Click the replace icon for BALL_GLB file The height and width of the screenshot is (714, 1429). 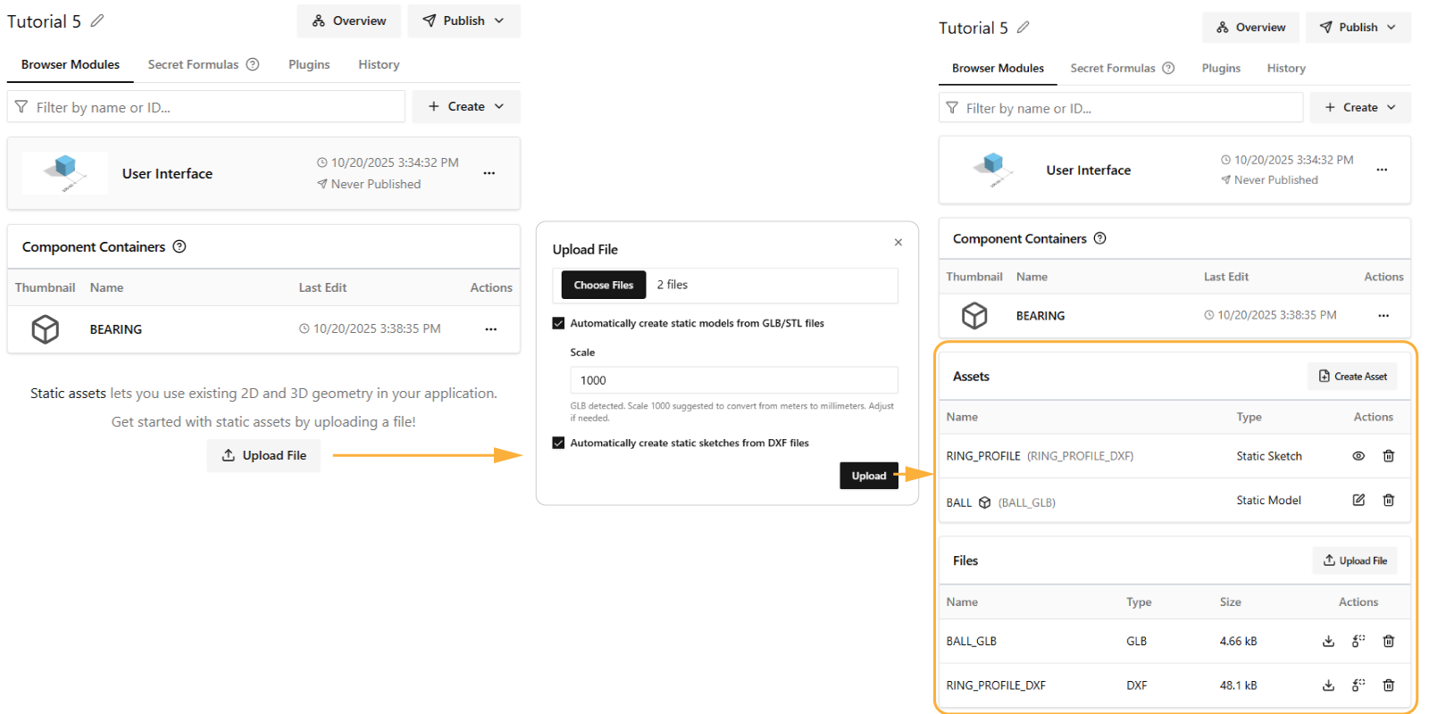[1358, 641]
